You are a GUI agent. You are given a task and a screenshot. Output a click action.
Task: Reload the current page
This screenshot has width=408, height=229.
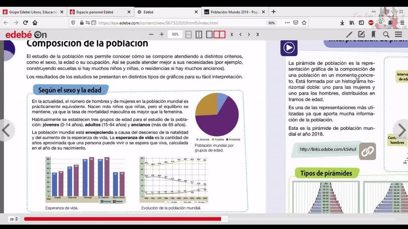point(25,23)
